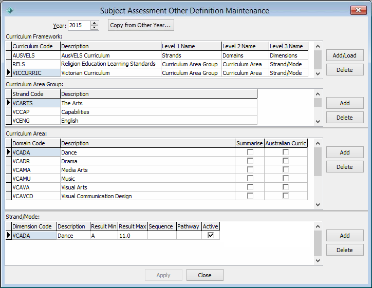Close the maintenance dialog with Close button
The height and width of the screenshot is (288, 372).
[x=204, y=275]
